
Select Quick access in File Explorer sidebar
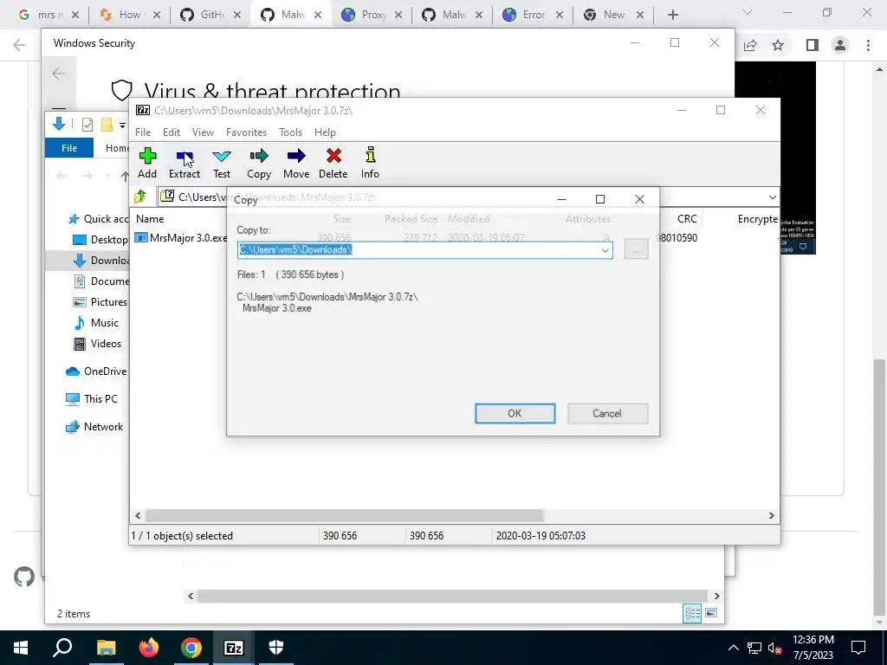pyautogui.click(x=98, y=219)
